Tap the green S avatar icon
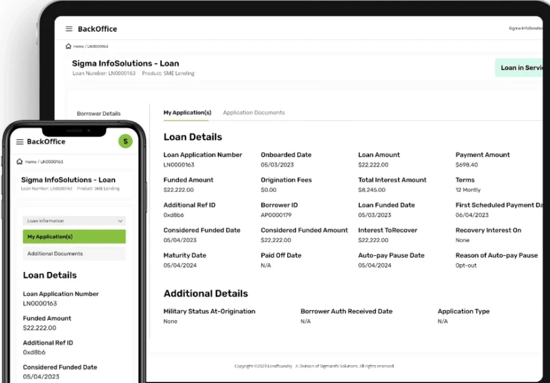The width and height of the screenshot is (550, 383). [125, 141]
